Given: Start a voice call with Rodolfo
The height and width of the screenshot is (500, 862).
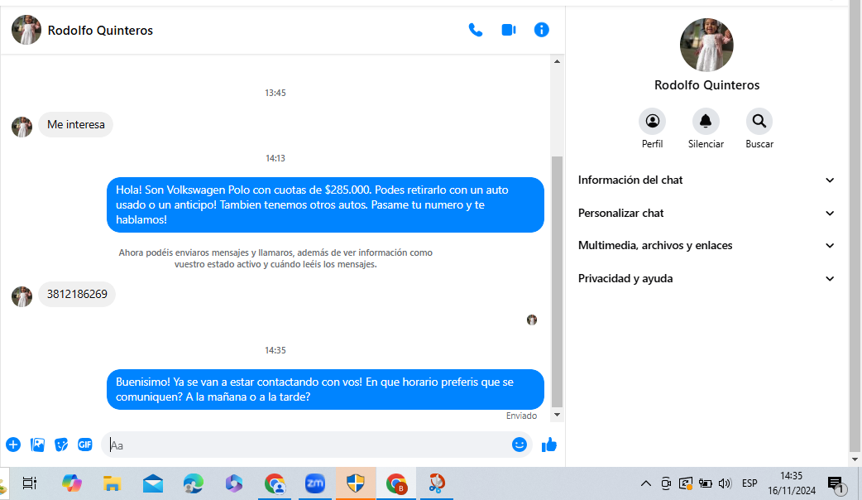Looking at the screenshot, I should coord(475,30).
